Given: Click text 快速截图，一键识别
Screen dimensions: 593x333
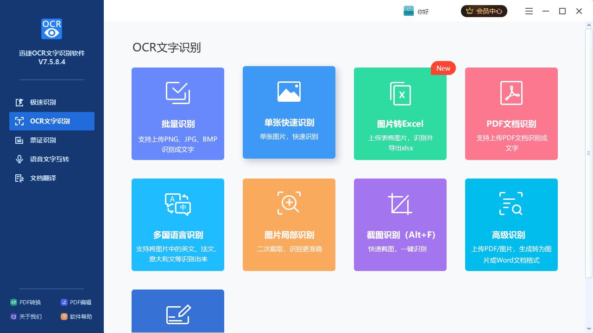Looking at the screenshot, I should 397,249.
